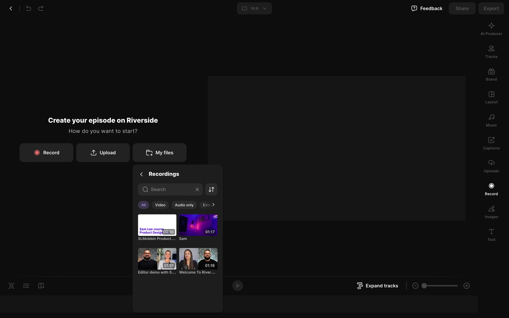
Task: Open the Captions panel
Action: pyautogui.click(x=491, y=143)
